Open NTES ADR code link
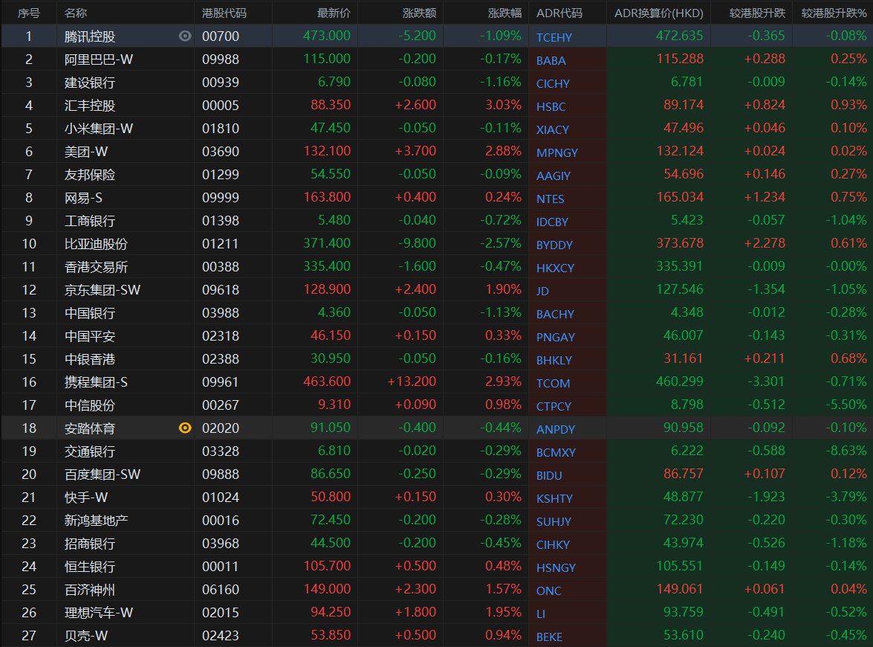The image size is (873, 647). pyautogui.click(x=550, y=199)
